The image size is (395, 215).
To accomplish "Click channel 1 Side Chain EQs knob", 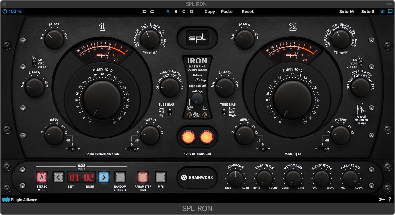I will pos(170,87).
